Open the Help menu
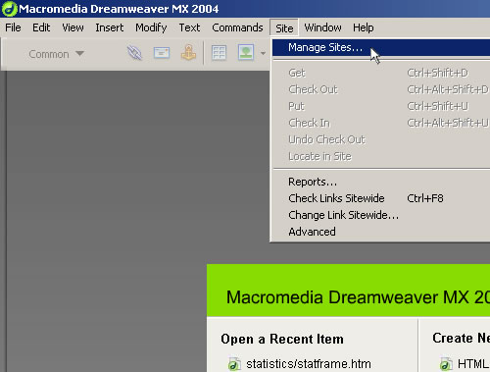This screenshot has height=372, width=490. click(x=364, y=27)
